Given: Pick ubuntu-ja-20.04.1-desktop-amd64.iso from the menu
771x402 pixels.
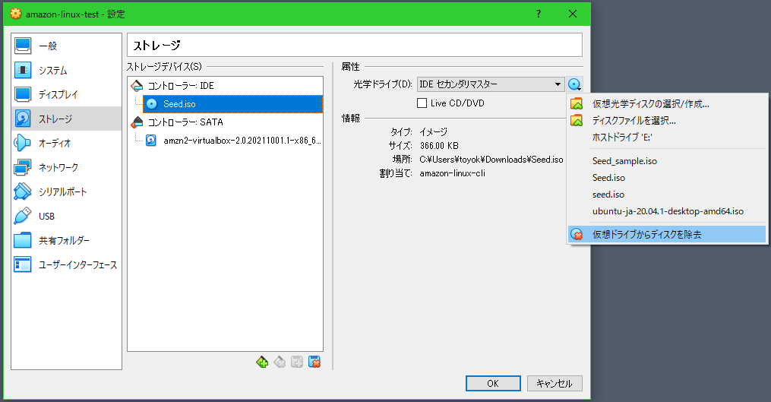Looking at the screenshot, I should [667, 211].
